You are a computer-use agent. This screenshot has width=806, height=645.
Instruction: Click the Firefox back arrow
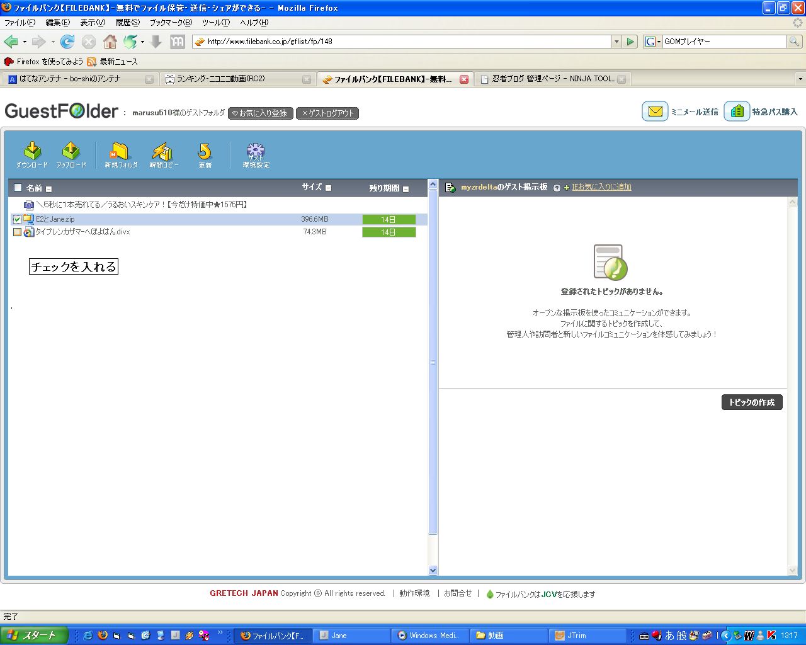click(11, 42)
